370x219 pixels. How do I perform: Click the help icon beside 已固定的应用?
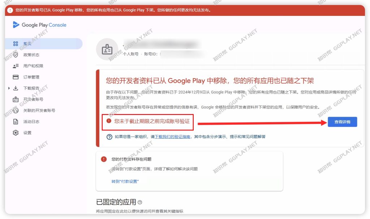140,202
